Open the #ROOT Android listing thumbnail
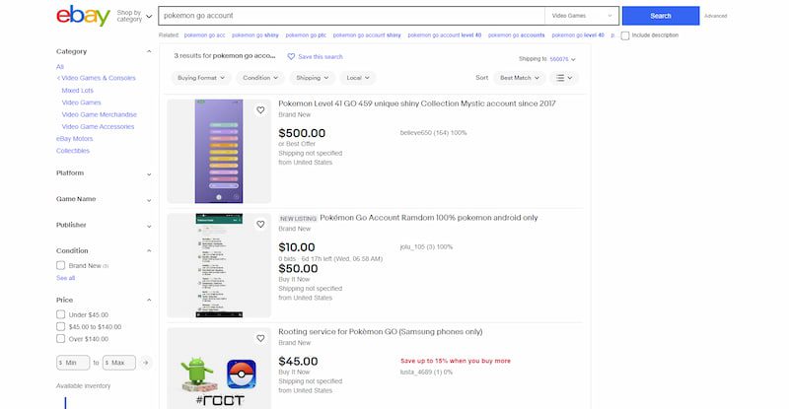 point(219,369)
